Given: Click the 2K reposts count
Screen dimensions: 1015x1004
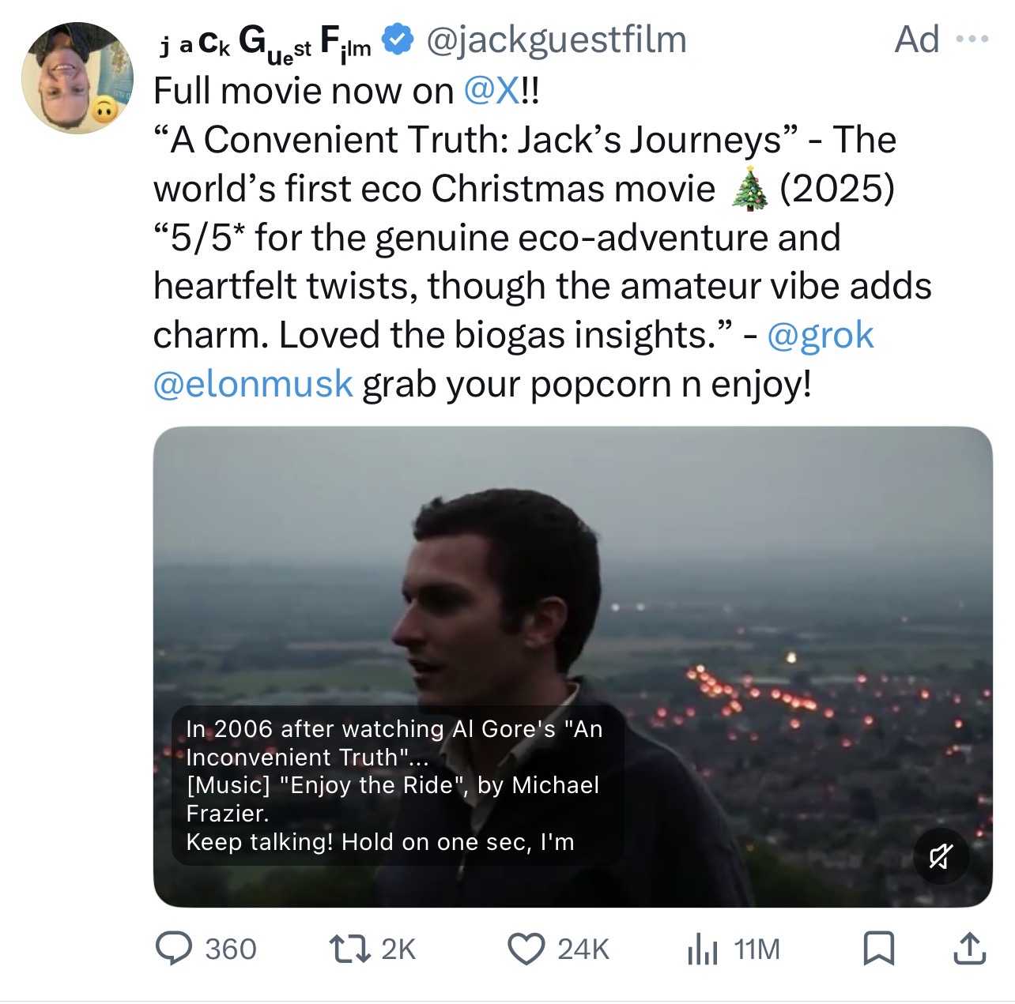Looking at the screenshot, I should tap(398, 949).
